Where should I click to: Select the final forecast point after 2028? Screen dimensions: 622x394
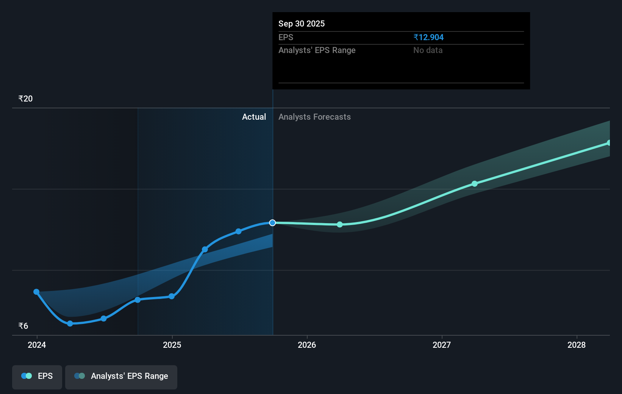(x=609, y=143)
